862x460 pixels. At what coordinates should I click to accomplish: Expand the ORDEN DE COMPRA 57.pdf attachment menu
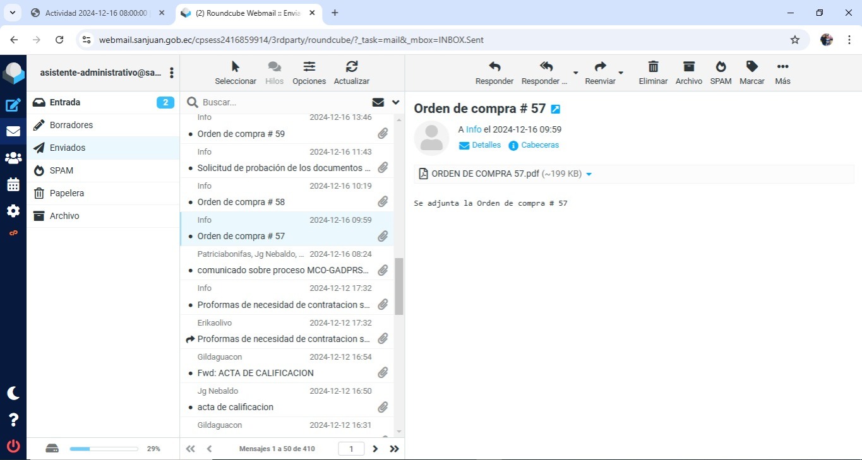[589, 174]
